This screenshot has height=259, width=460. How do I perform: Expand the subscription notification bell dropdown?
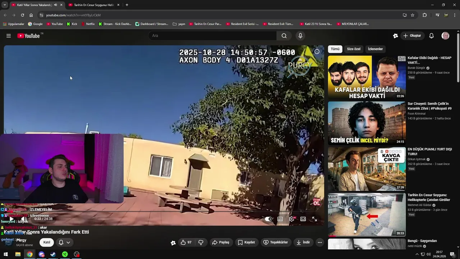[x=64, y=242]
